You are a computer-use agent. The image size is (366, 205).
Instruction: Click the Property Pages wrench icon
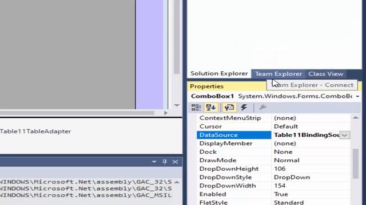[x=262, y=108]
